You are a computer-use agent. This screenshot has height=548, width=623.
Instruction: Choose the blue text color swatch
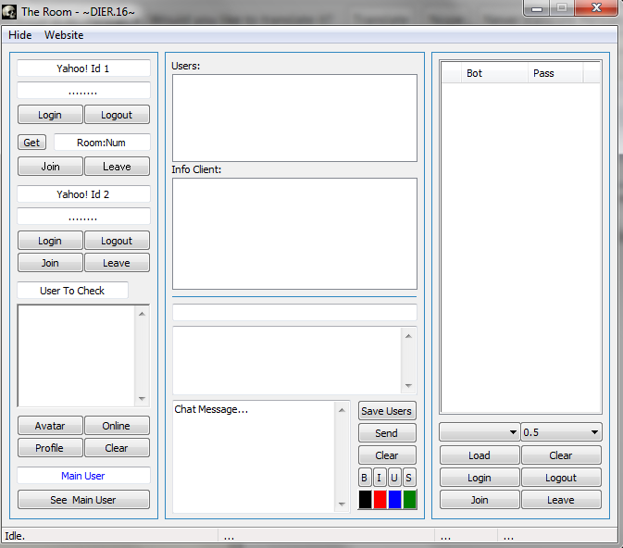(x=394, y=500)
